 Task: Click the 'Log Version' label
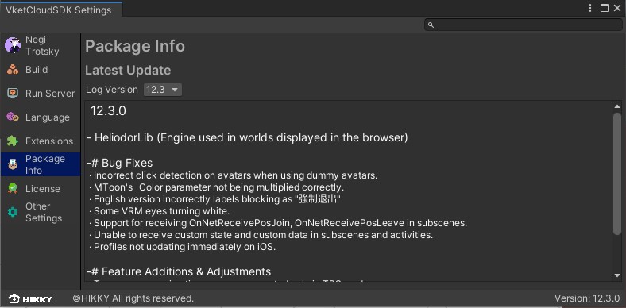point(112,90)
